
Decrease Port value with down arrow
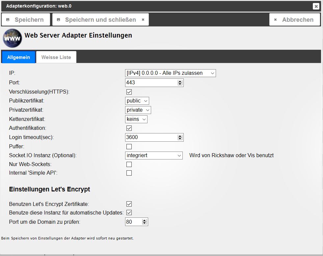pyautogui.click(x=180, y=84)
